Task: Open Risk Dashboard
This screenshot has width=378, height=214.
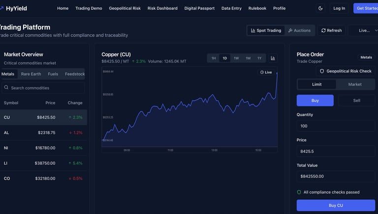Action: (x=162, y=8)
